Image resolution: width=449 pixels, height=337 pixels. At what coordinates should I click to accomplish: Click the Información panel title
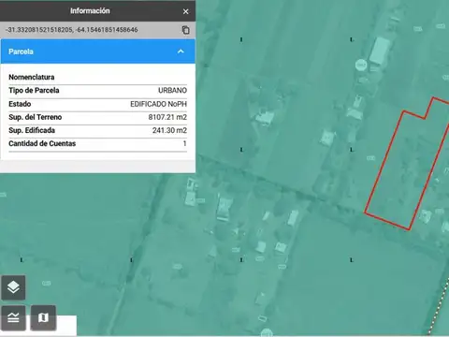90,11
